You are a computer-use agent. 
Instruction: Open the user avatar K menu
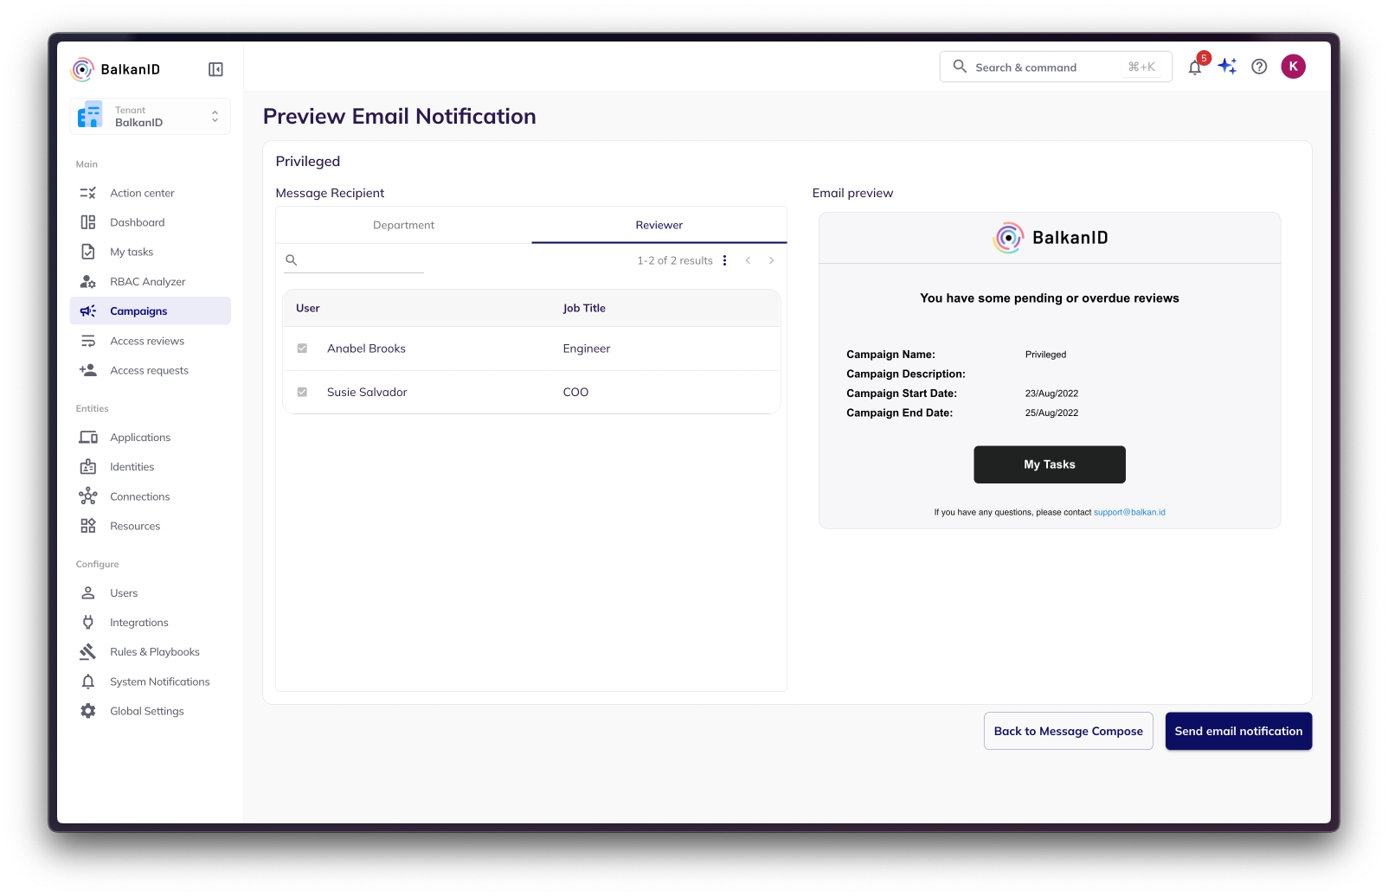point(1293,67)
